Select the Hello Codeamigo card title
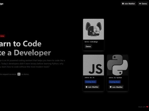 click(x=91, y=42)
